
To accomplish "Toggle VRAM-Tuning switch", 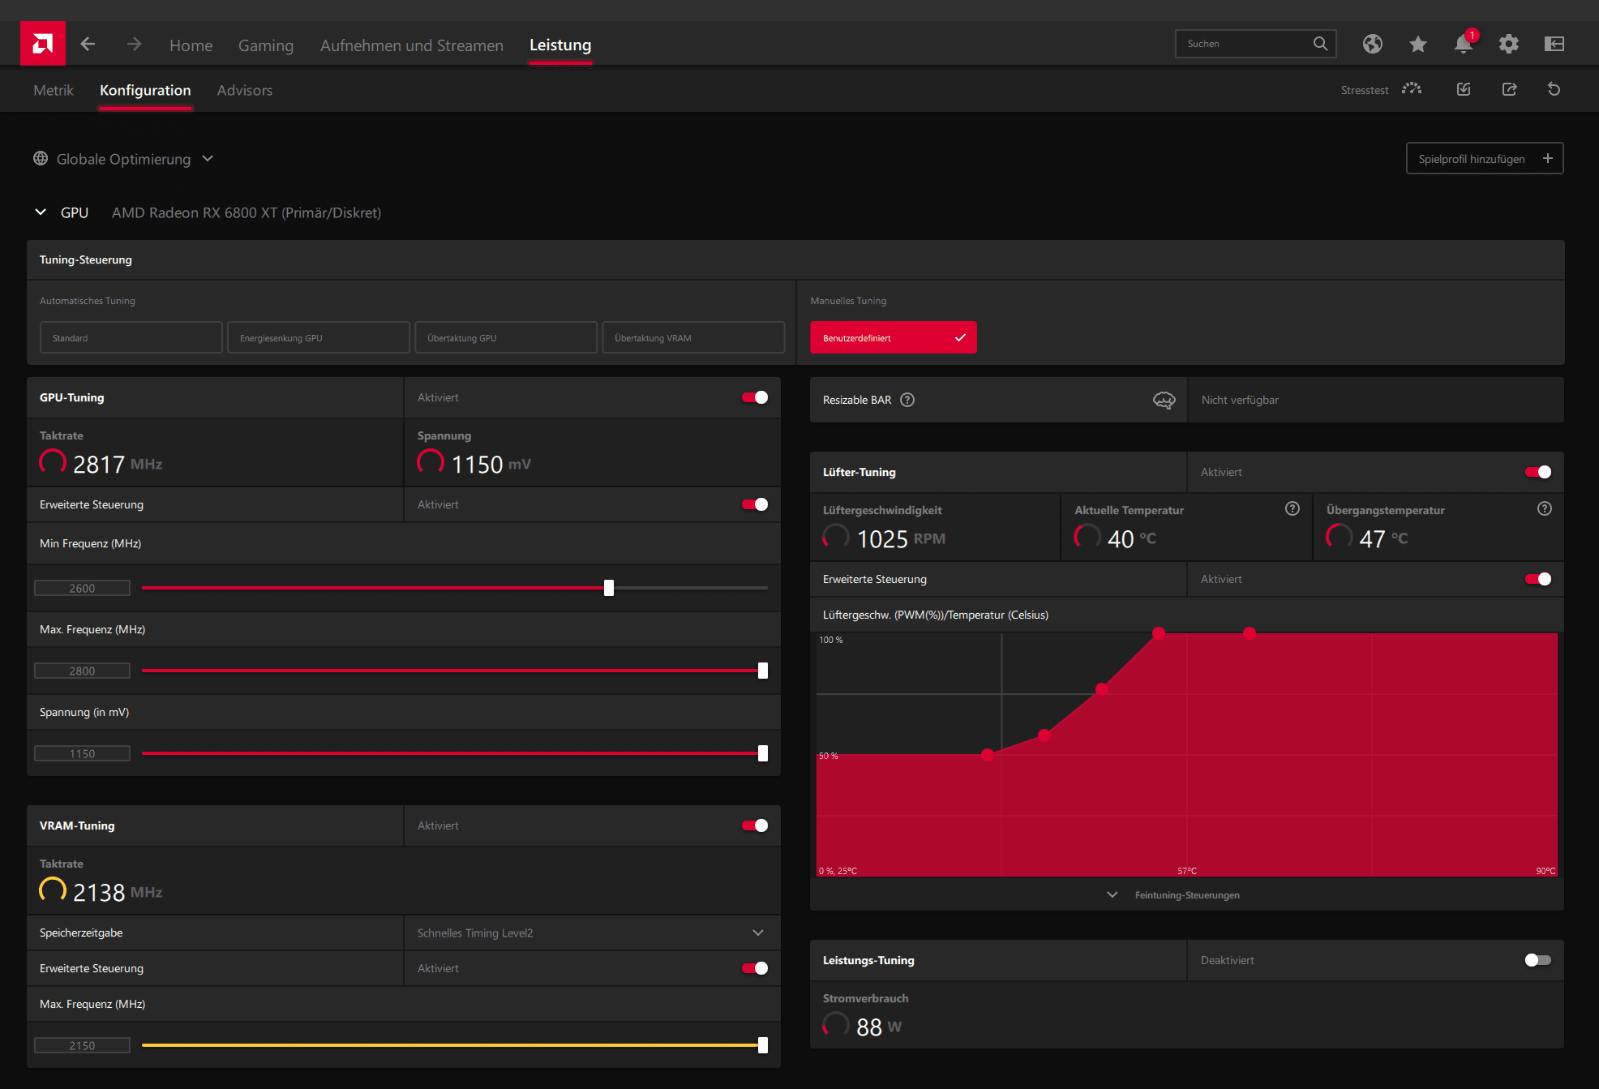I will [x=755, y=825].
